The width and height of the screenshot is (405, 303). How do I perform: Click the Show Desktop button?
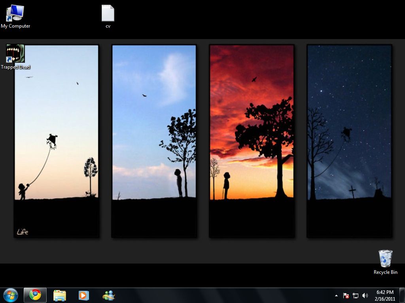tap(402, 295)
